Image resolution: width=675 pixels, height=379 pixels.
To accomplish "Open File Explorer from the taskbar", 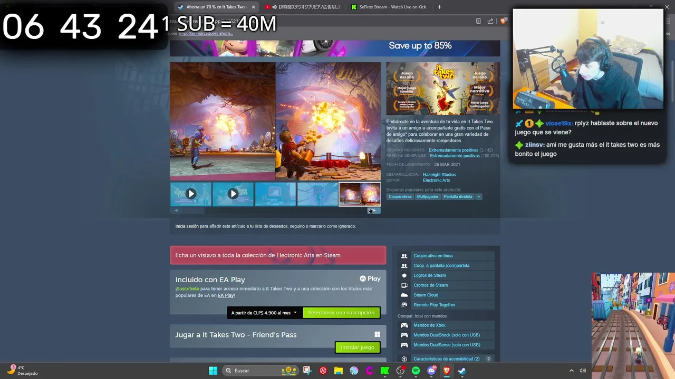I will tap(338, 371).
